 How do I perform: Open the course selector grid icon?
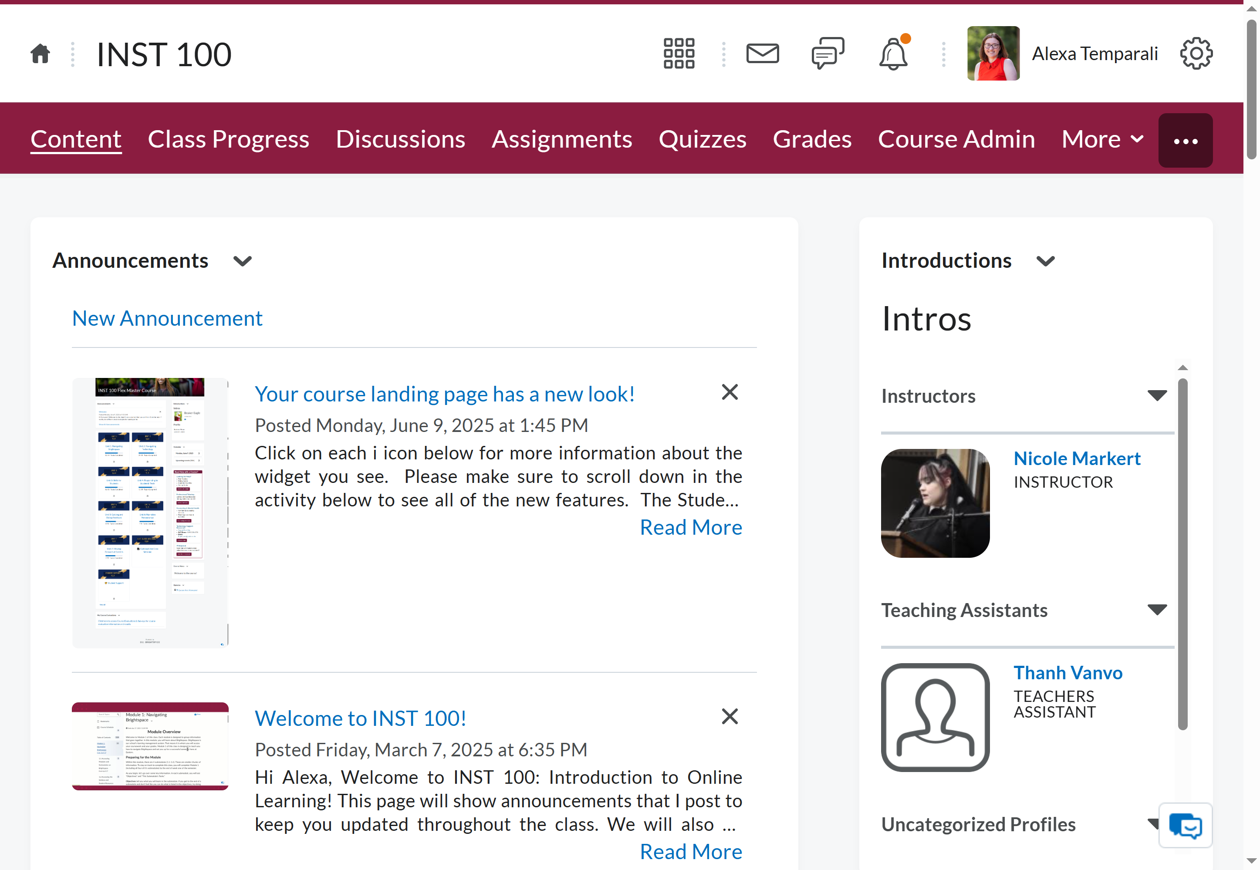pos(679,54)
